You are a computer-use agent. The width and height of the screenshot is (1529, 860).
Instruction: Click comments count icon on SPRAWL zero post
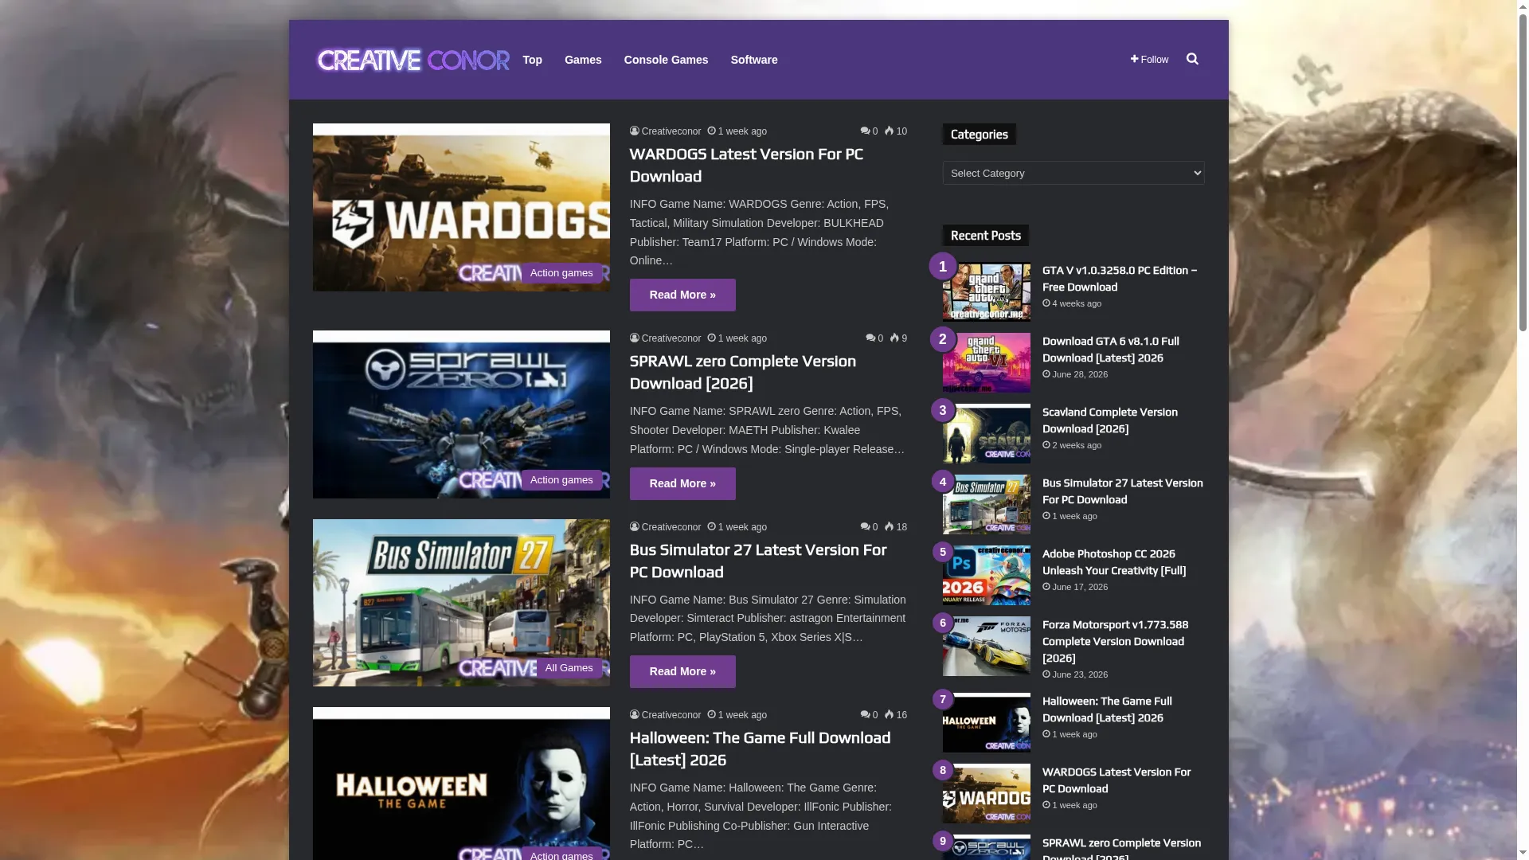click(874, 338)
